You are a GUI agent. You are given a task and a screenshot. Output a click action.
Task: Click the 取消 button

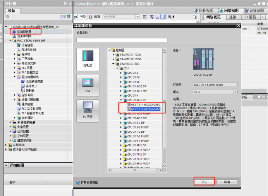tap(227, 182)
